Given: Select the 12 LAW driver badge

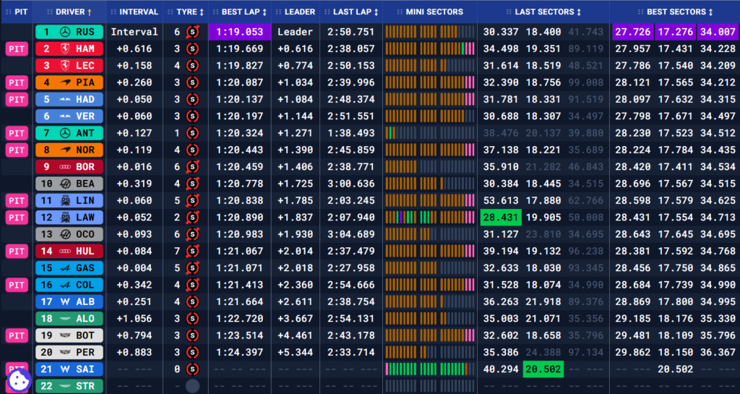Looking at the screenshot, I should point(69,217).
